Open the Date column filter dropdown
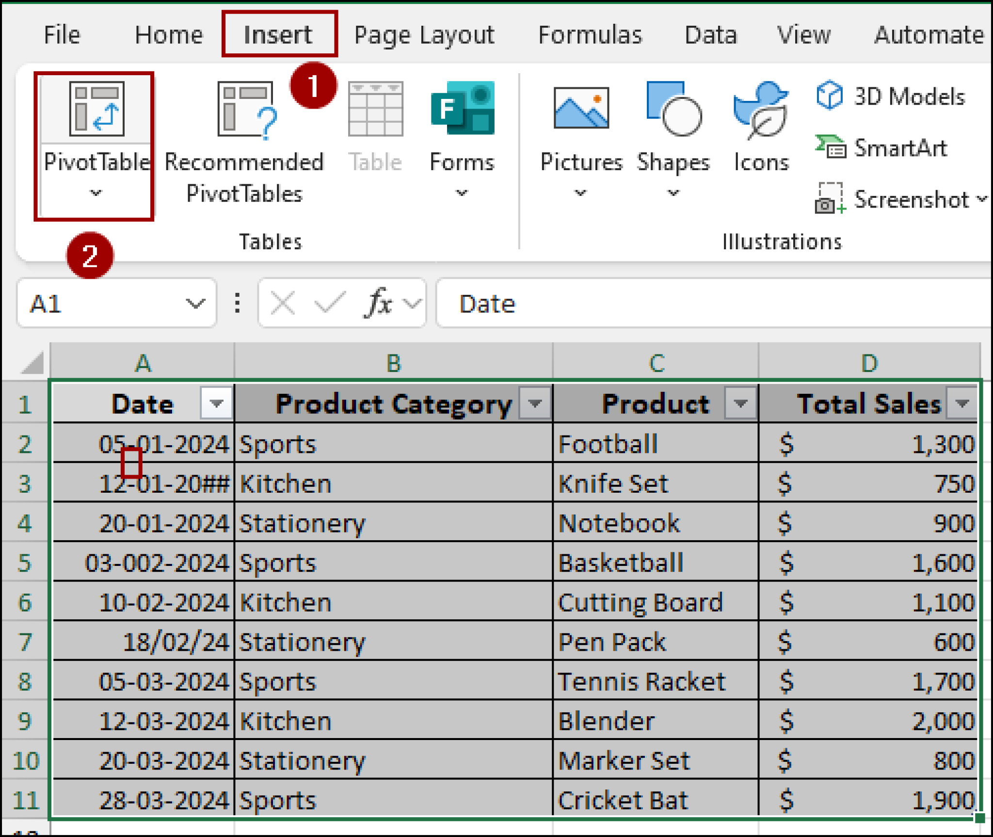Image resolution: width=993 pixels, height=837 pixels. tap(217, 404)
